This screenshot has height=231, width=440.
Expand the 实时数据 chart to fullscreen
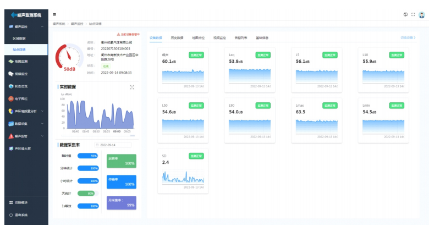[132, 87]
